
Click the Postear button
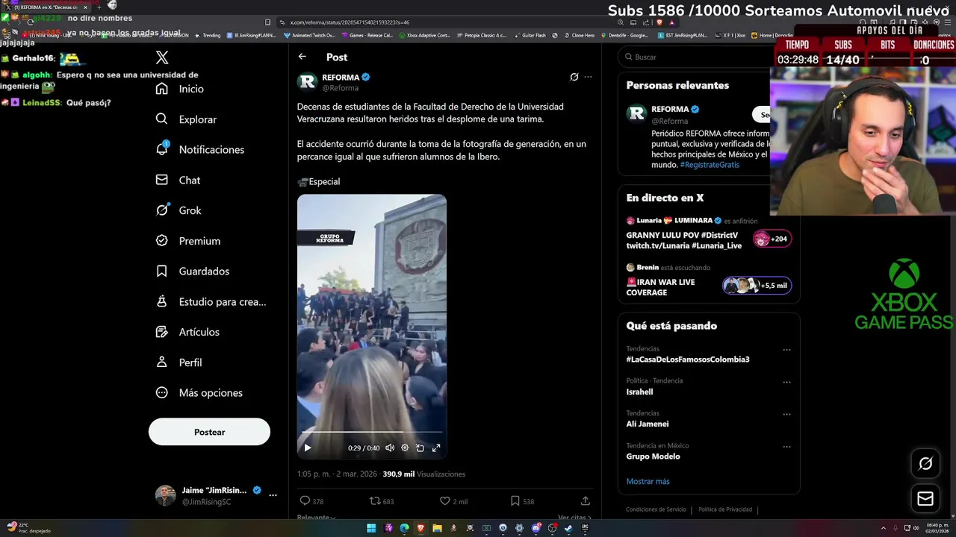tap(209, 432)
